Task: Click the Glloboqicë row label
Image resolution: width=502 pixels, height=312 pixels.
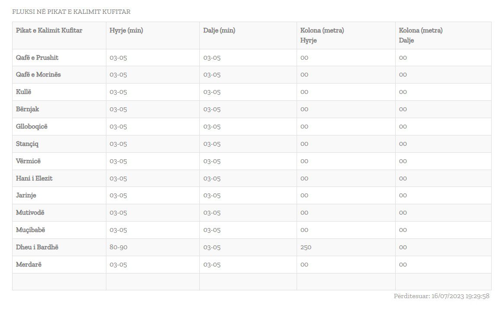Action: [x=32, y=126]
